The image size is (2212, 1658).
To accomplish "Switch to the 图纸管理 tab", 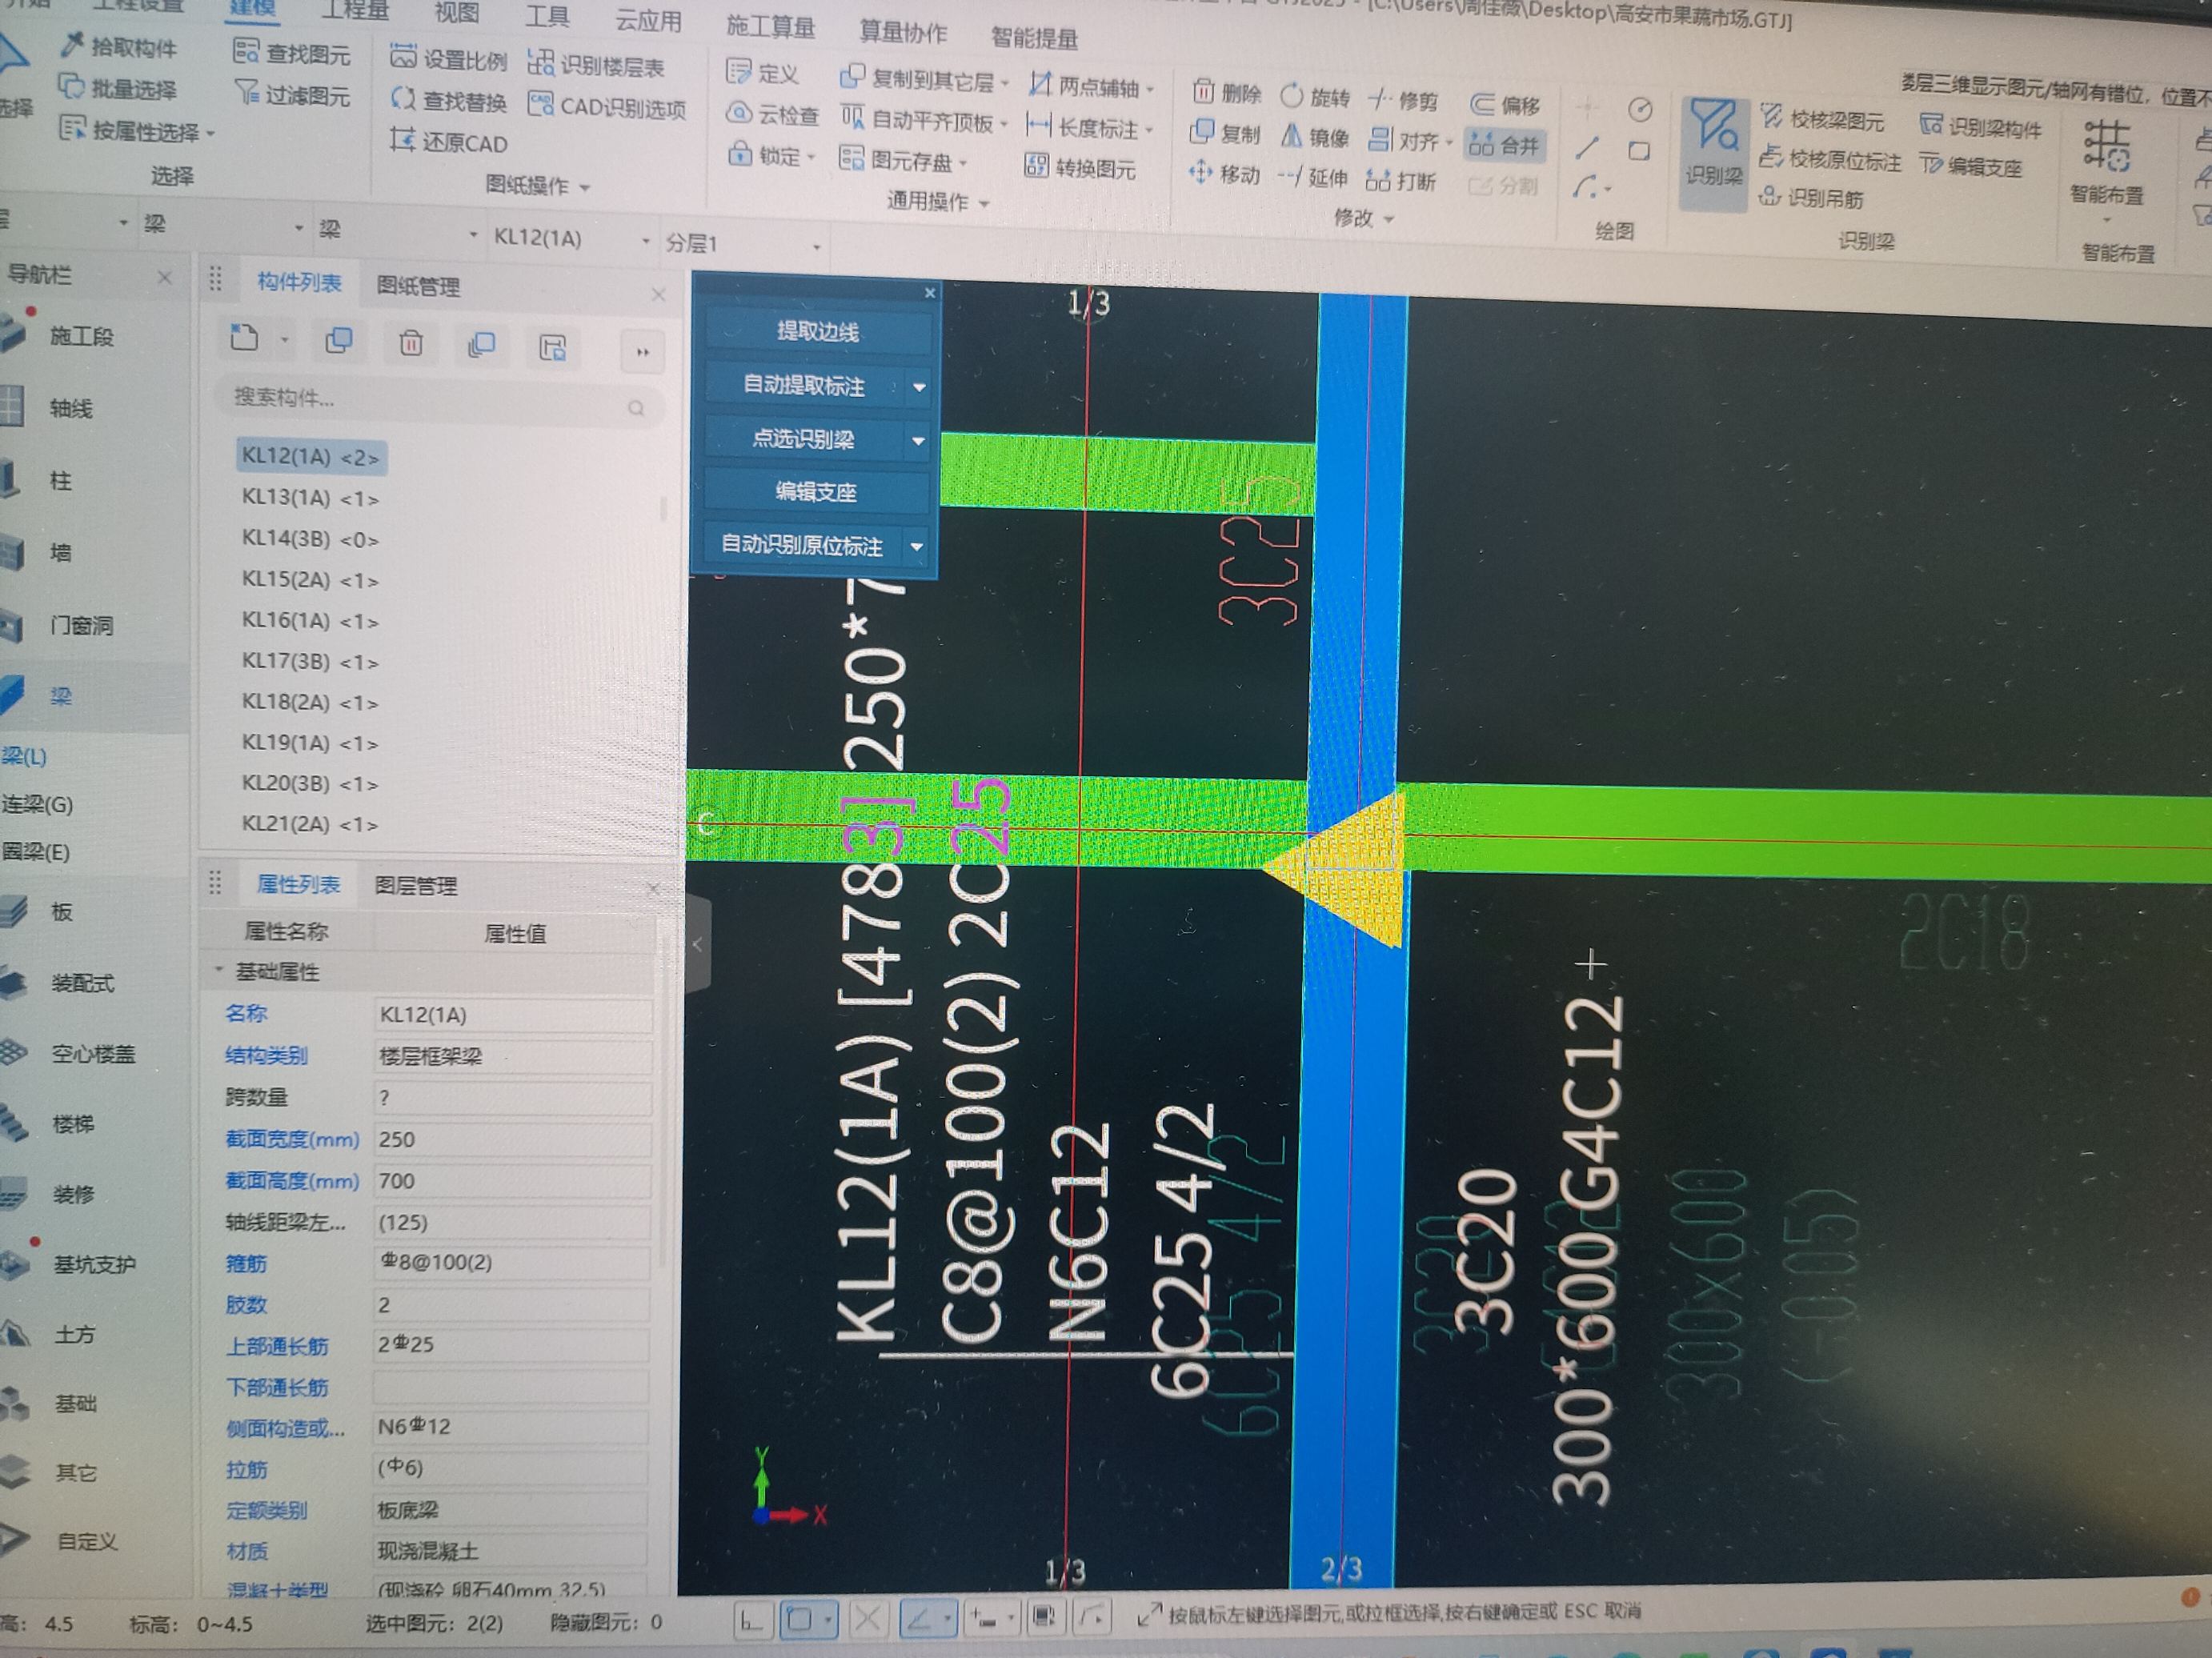I will (418, 287).
